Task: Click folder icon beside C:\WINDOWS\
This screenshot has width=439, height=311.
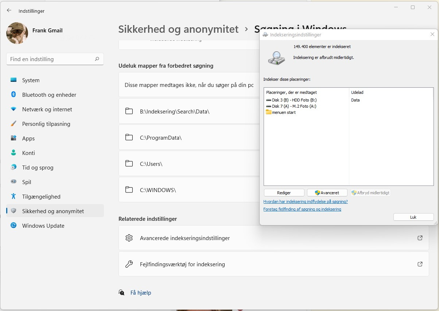Action: (129, 190)
